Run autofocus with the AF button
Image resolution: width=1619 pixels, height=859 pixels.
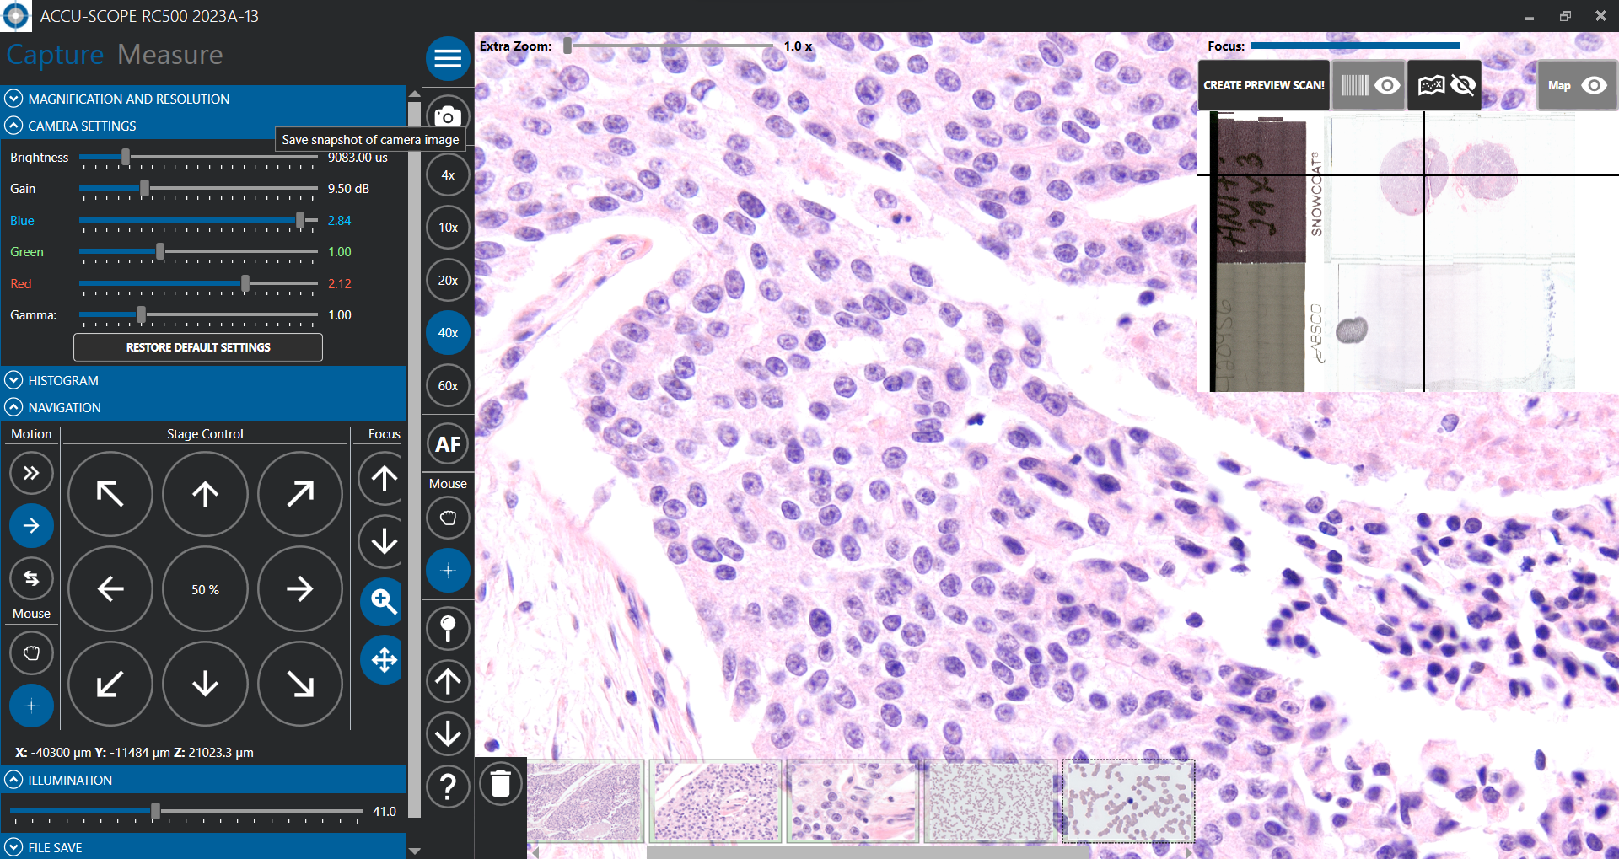(x=448, y=444)
